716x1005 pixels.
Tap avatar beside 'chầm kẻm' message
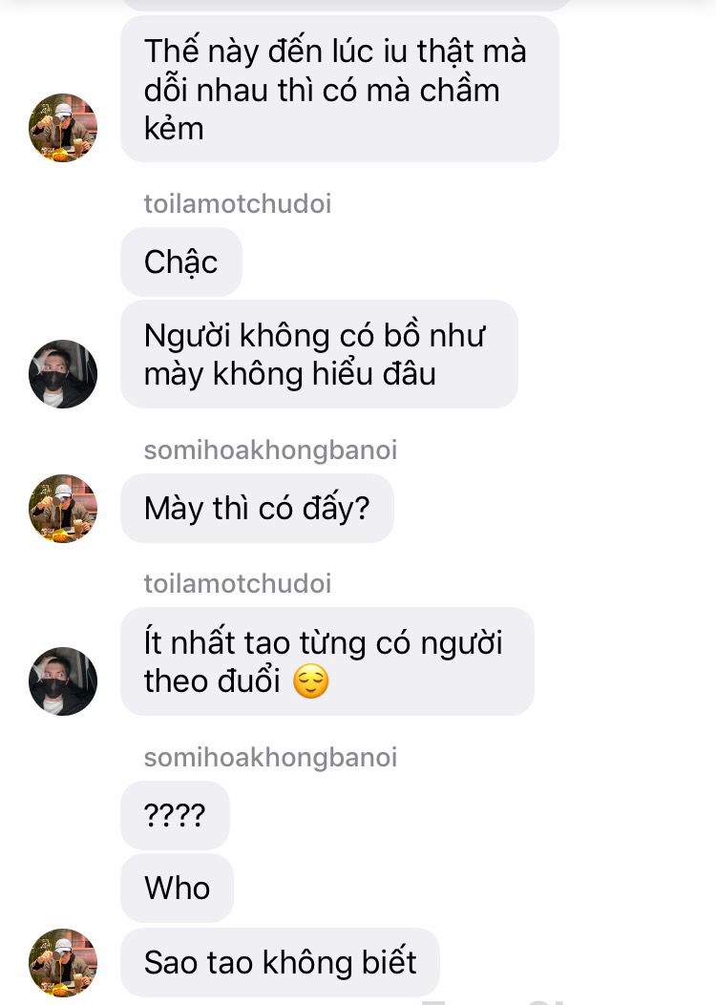pyautogui.click(x=63, y=128)
